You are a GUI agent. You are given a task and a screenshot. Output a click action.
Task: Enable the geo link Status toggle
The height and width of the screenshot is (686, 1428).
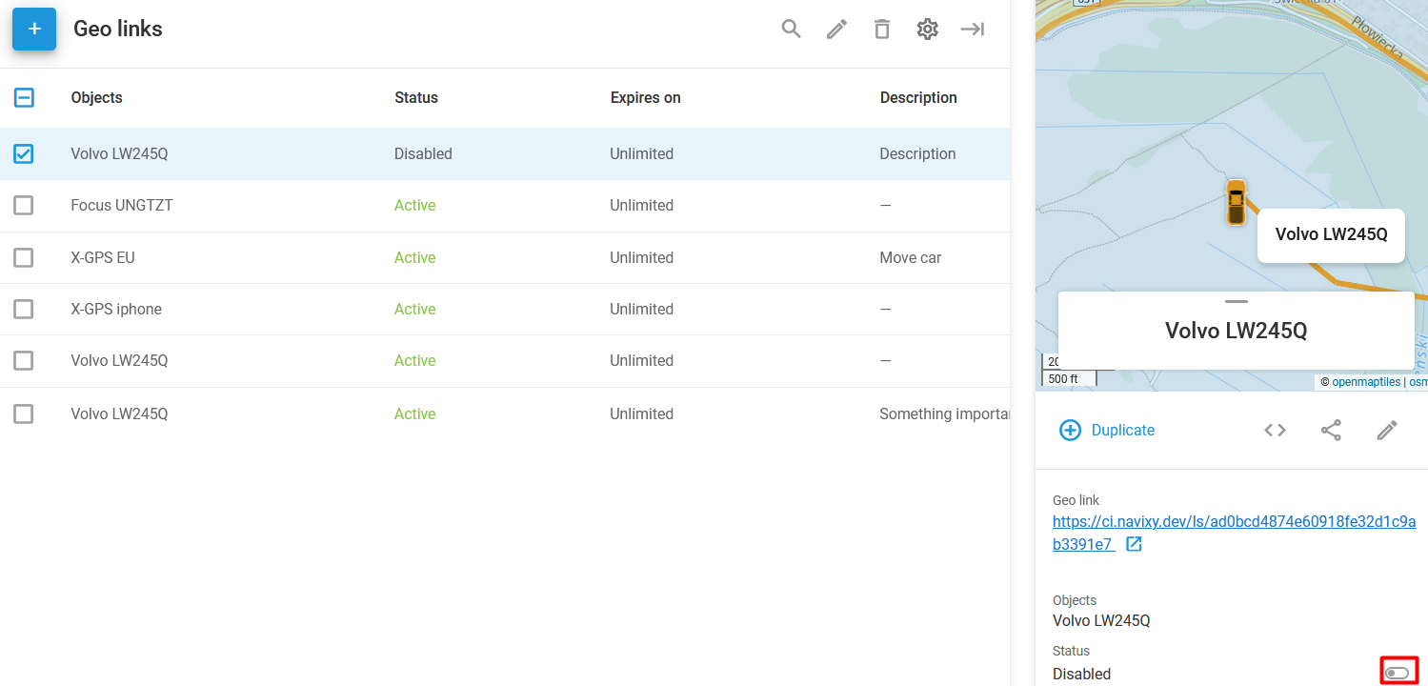(x=1398, y=673)
